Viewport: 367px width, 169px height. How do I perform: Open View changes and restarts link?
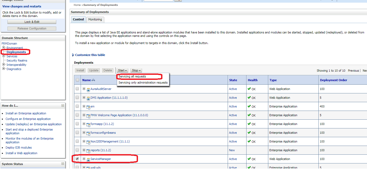pos(22,6)
